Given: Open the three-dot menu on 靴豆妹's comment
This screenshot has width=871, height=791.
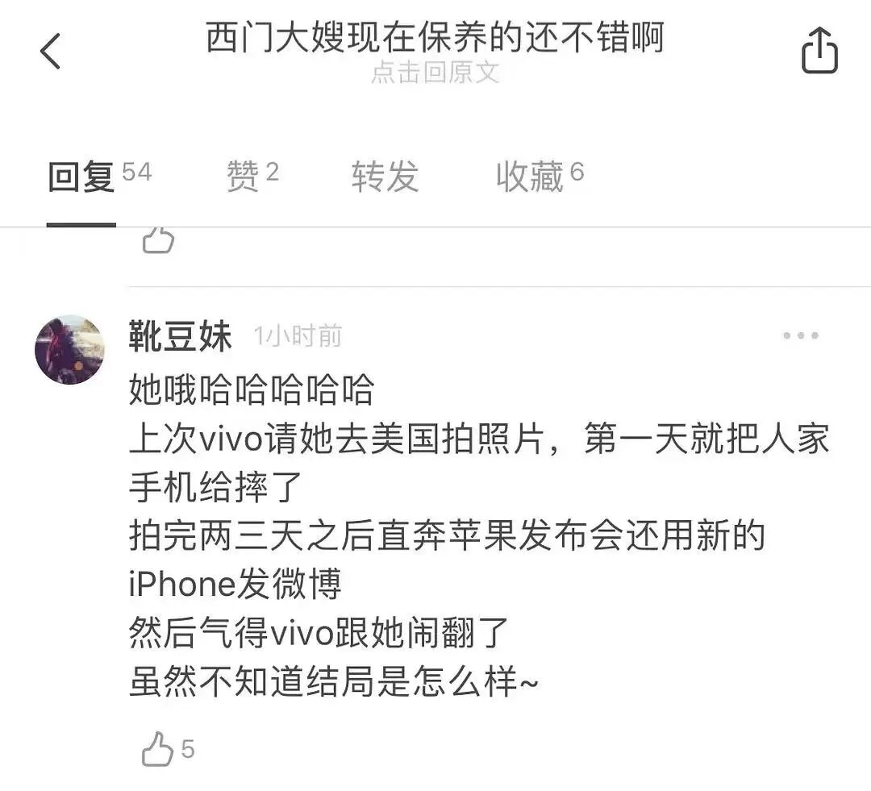Looking at the screenshot, I should (801, 335).
